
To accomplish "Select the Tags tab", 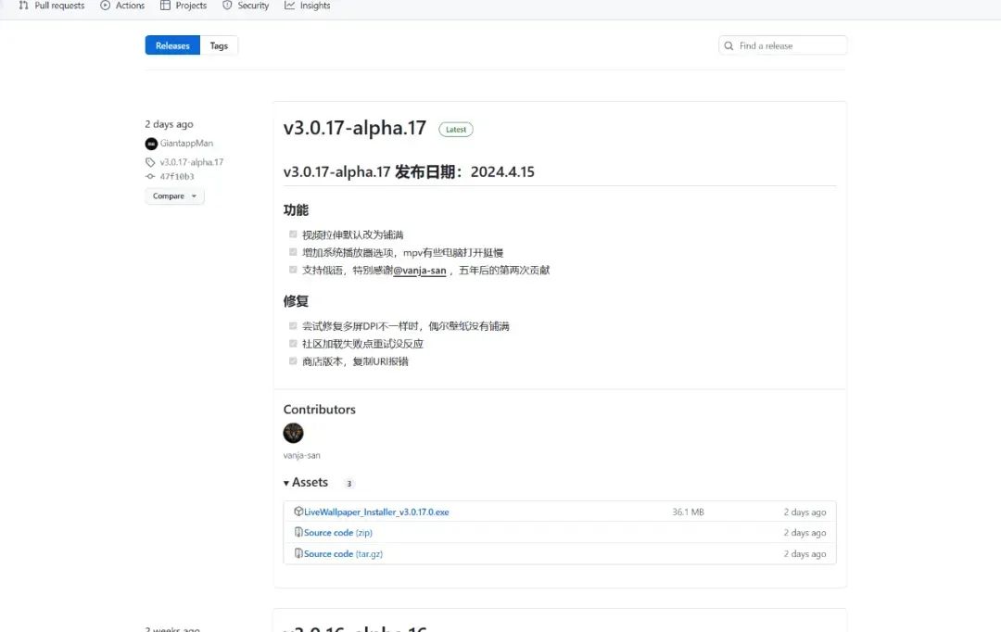I will (219, 45).
